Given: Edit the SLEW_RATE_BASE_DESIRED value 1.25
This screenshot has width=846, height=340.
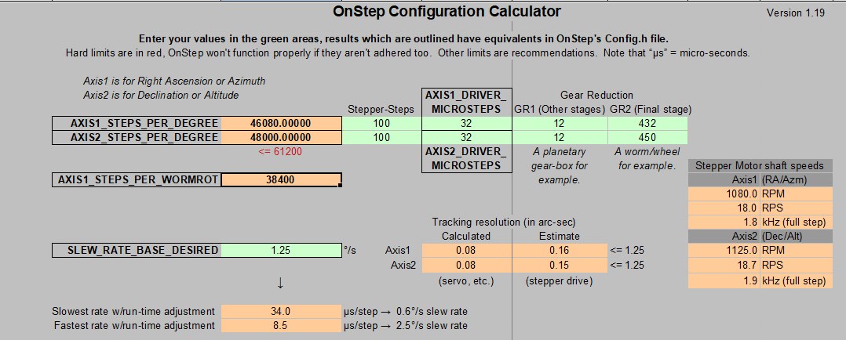Looking at the screenshot, I should pos(281,250).
